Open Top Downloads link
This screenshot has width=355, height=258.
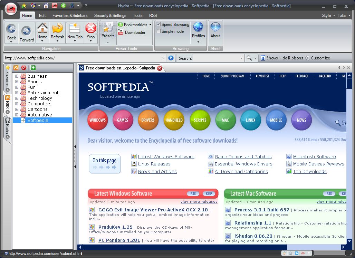tap(310, 171)
